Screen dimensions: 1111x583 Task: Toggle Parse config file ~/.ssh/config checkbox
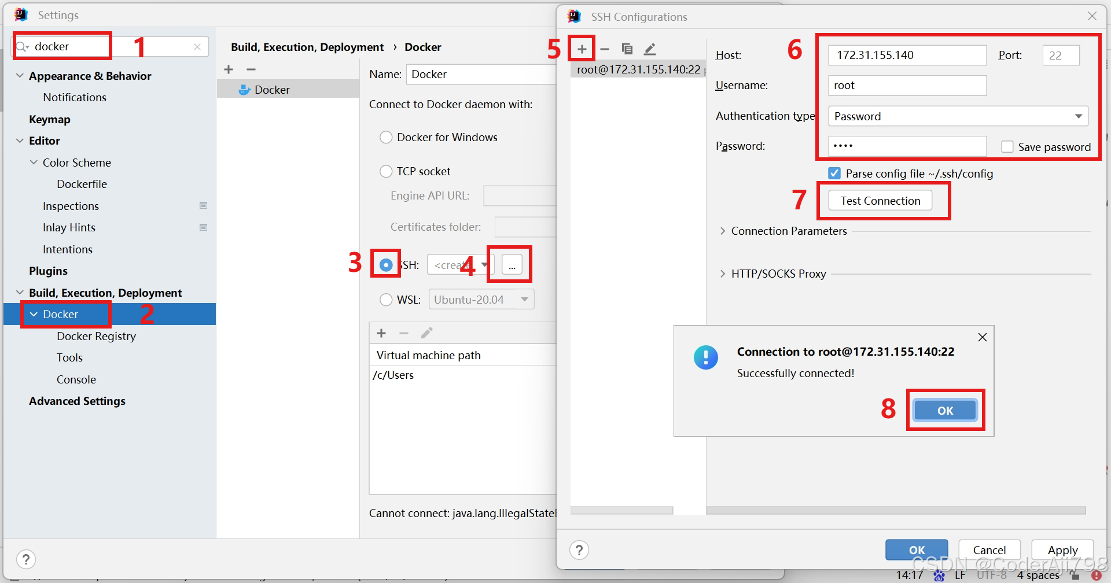click(834, 174)
